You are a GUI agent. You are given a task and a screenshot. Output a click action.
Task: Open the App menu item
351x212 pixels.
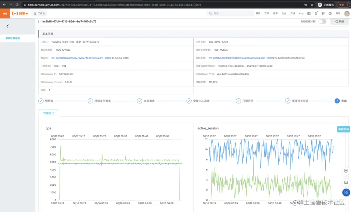point(301,13)
